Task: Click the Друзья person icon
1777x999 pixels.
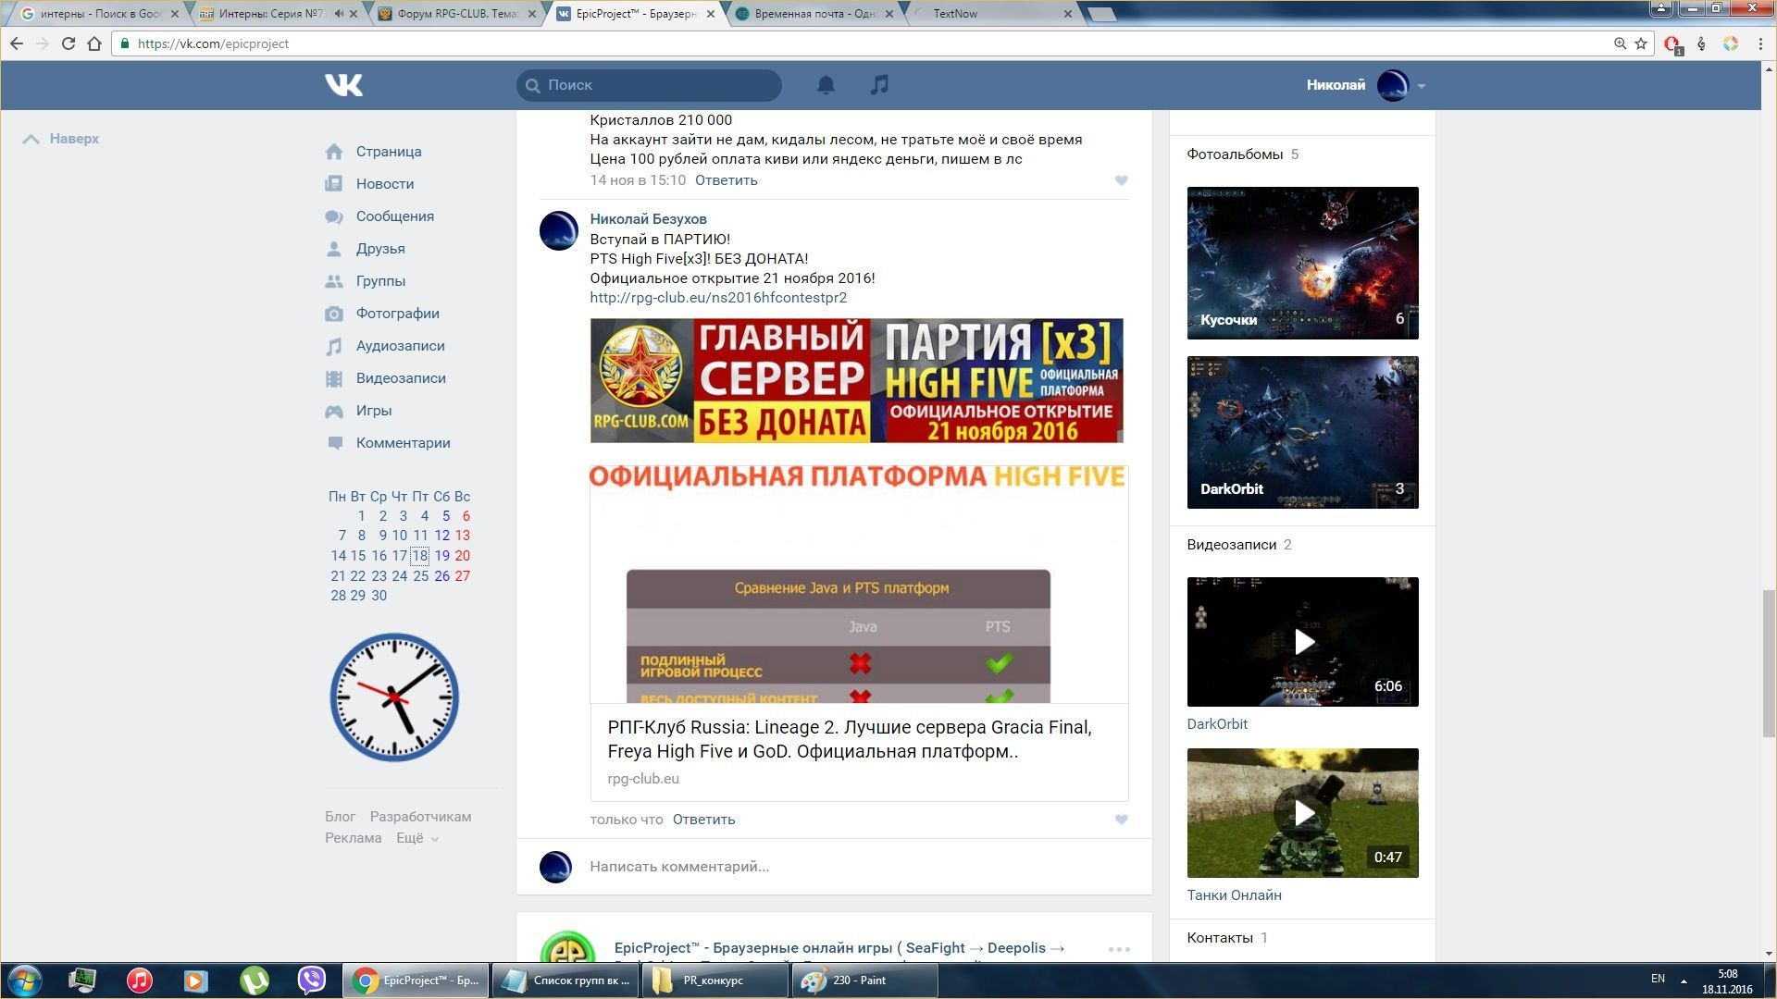Action: pyautogui.click(x=334, y=249)
